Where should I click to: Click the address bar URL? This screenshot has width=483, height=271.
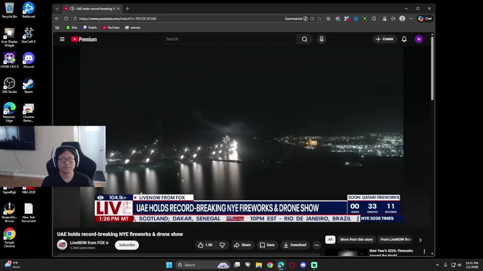pyautogui.click(x=117, y=18)
